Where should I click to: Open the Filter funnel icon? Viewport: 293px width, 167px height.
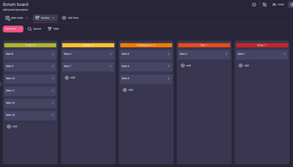tap(50, 29)
